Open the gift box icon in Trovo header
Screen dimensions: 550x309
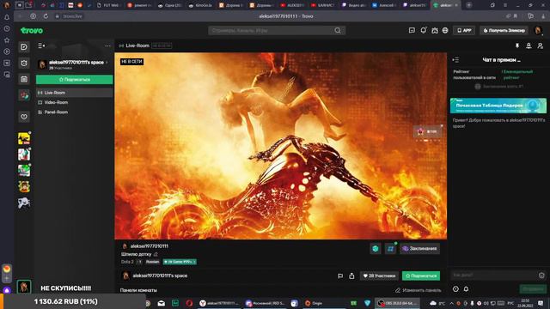coord(435,31)
